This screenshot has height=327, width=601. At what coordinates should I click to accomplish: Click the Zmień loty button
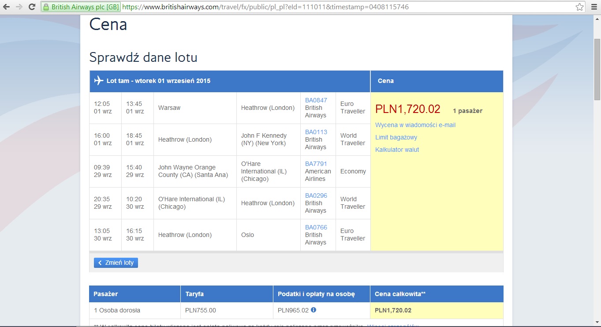[116, 263]
